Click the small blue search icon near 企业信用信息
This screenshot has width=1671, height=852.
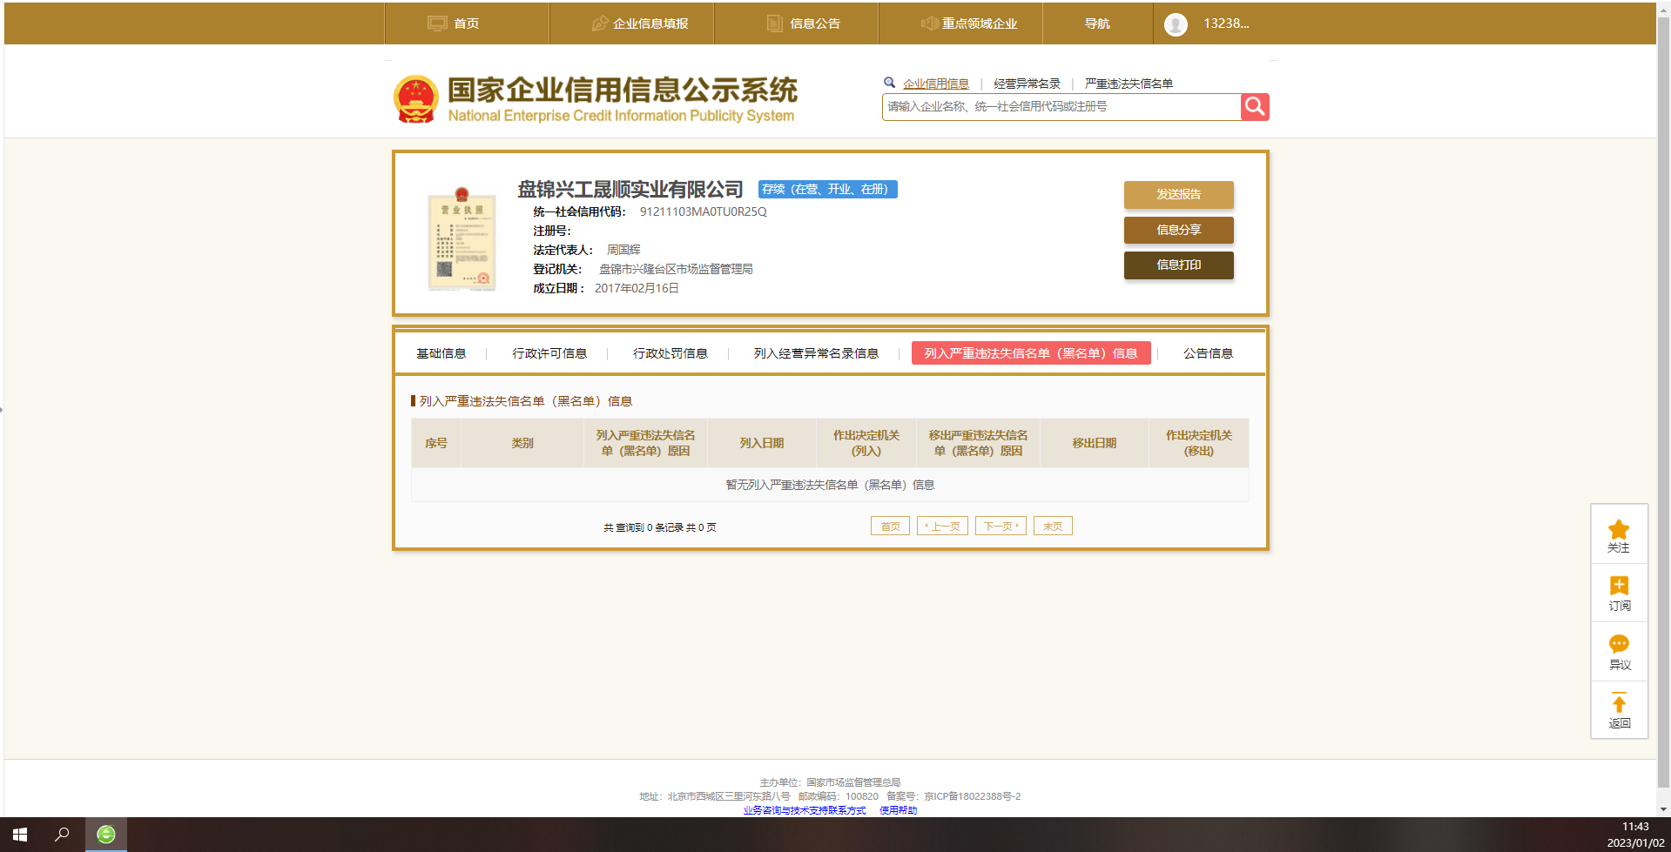point(890,83)
